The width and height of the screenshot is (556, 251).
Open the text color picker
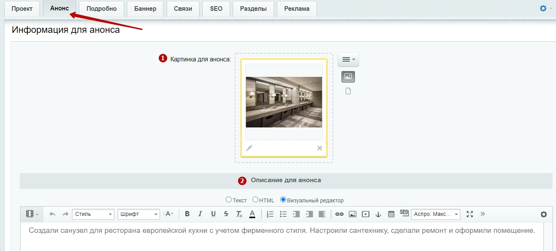coord(252,214)
